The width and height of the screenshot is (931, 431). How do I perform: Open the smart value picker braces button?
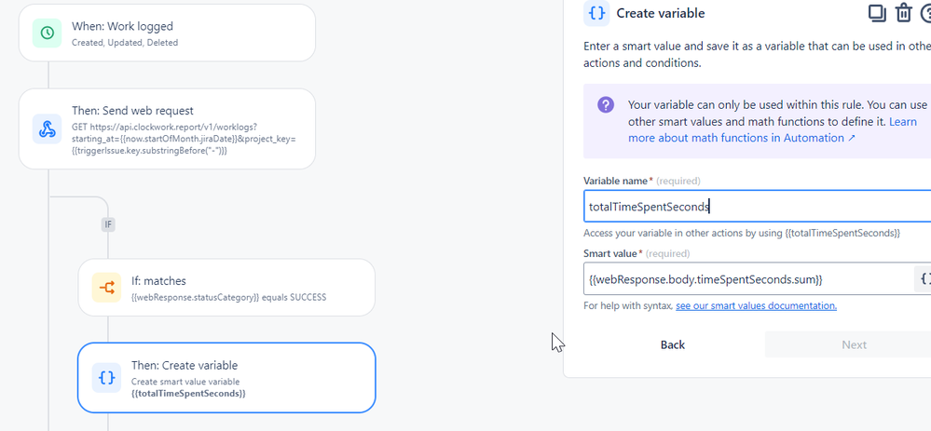tap(923, 278)
